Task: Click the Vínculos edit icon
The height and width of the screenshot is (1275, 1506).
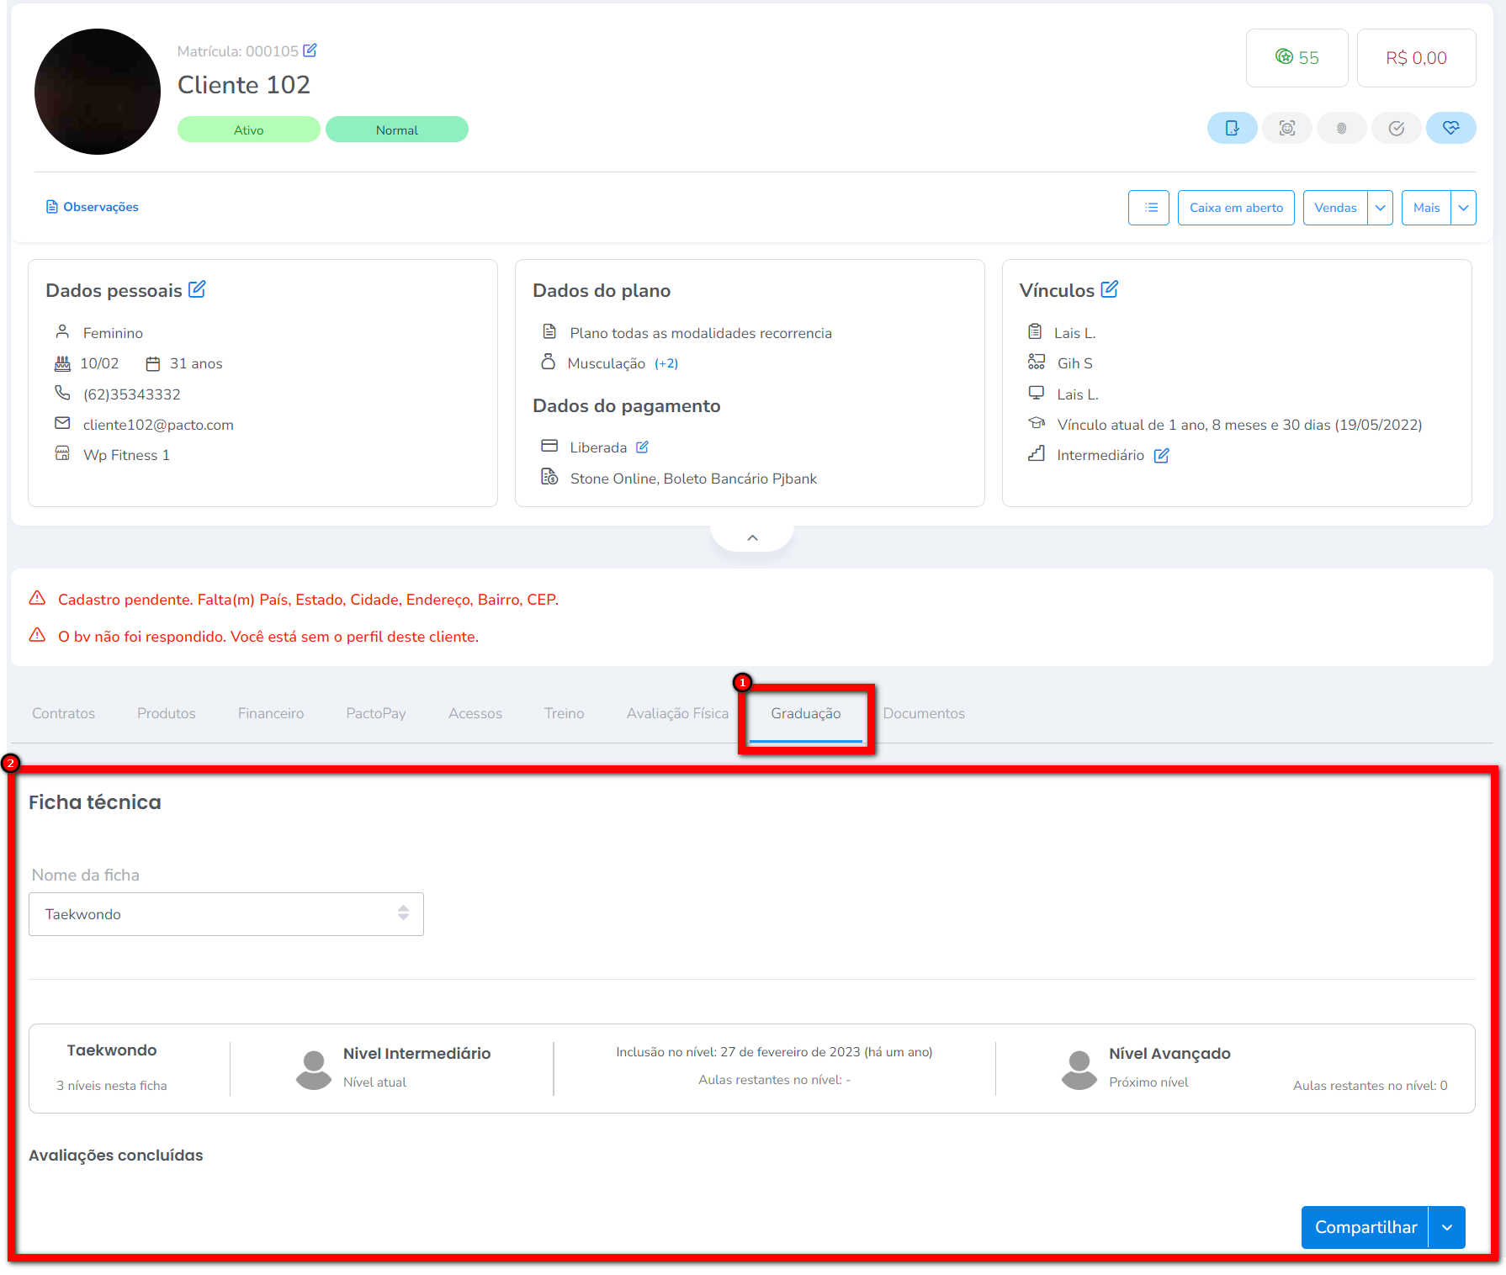Action: 1110,289
